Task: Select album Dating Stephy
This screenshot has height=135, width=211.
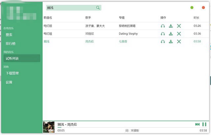Action: coord(128,33)
